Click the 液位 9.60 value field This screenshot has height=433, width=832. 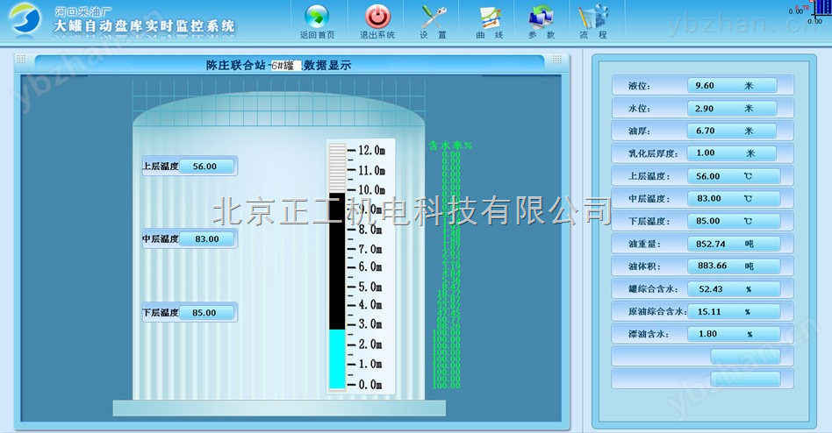point(732,85)
